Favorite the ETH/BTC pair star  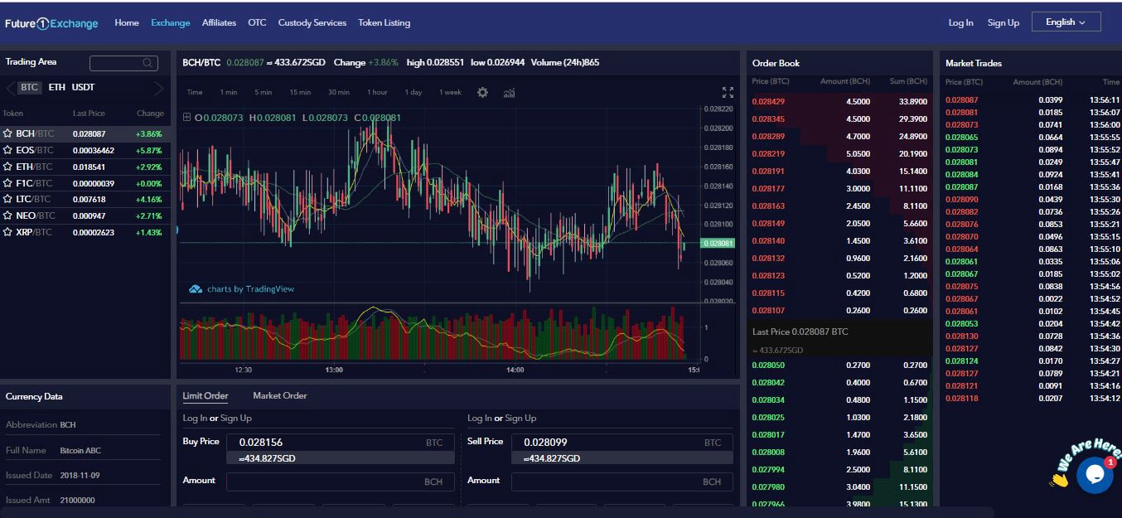coord(7,167)
